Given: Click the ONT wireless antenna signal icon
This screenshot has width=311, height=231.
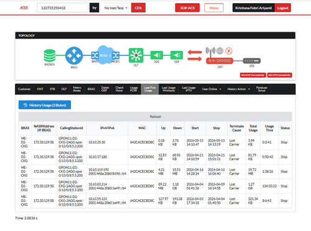Looking at the screenshot, I should 210,52.
